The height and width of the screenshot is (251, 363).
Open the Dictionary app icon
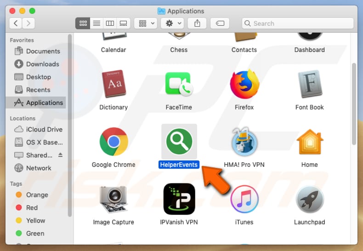pyautogui.click(x=113, y=84)
